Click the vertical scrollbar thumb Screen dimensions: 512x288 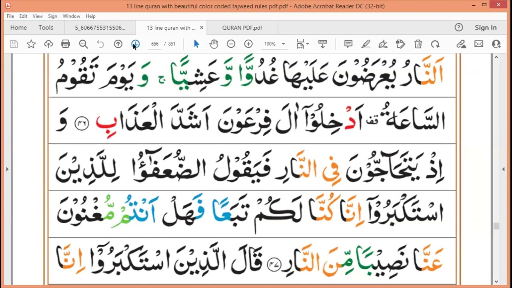496,226
